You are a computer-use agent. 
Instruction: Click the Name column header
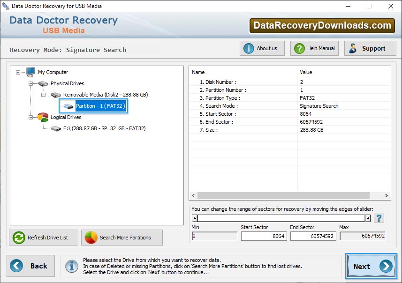[x=243, y=72]
